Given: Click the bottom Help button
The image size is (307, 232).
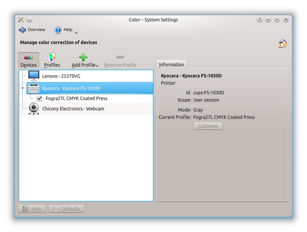Looking at the screenshot, I should coord(32,209).
